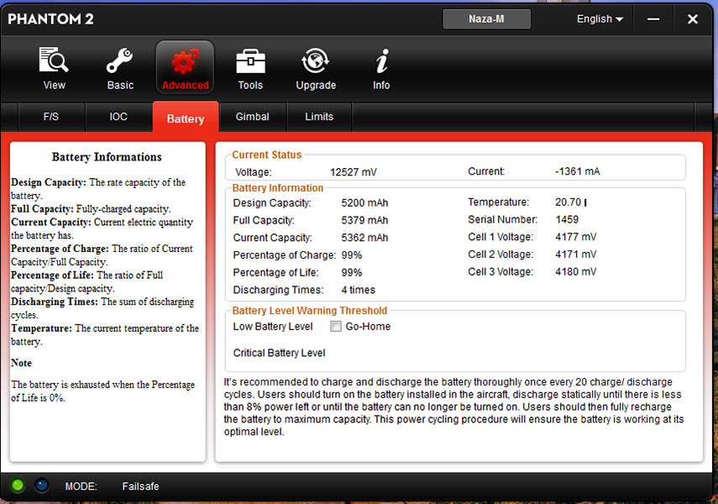Close the Phantom 2 window
The height and width of the screenshot is (504, 718).
[x=693, y=19]
